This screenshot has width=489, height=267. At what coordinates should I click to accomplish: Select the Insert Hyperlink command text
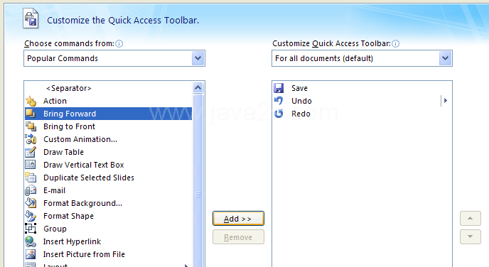click(72, 241)
